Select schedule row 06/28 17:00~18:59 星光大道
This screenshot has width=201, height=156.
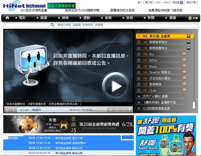(68, 138)
